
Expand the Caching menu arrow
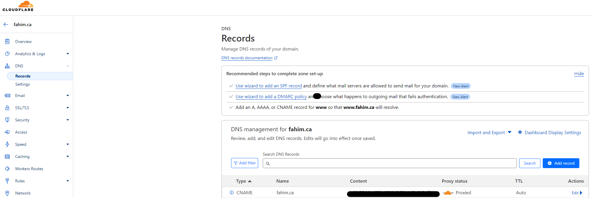tap(68, 156)
